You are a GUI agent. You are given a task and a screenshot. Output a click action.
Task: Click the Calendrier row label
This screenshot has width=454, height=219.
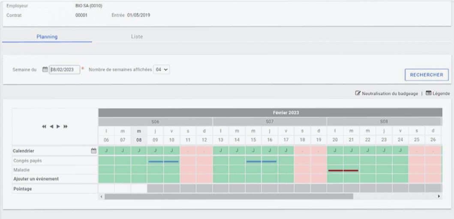coord(24,151)
